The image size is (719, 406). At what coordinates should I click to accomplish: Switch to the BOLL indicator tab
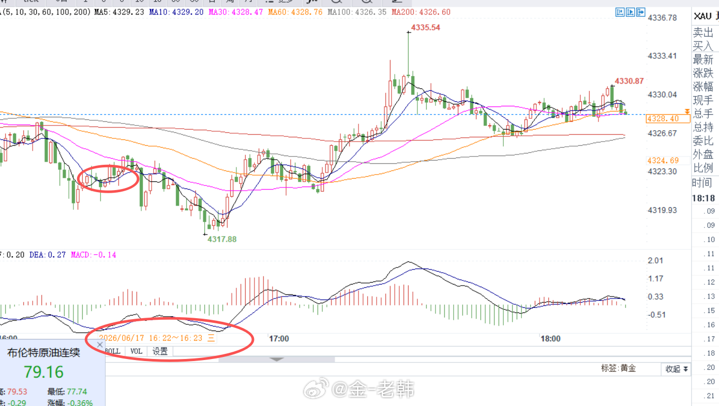point(113,351)
